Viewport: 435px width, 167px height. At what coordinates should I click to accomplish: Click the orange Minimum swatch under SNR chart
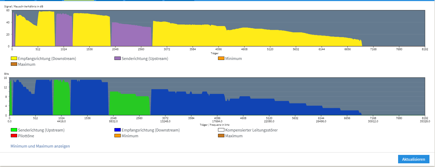point(221,58)
